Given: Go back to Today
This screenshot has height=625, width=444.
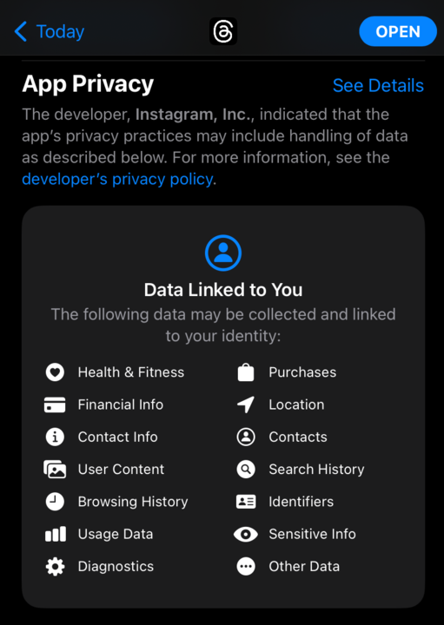Looking at the screenshot, I should [x=49, y=31].
